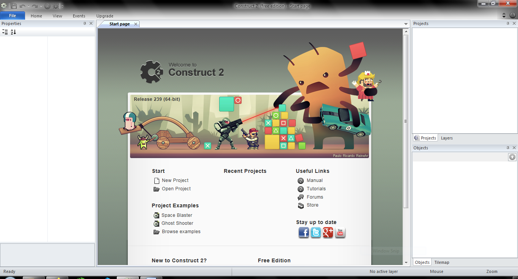Image resolution: width=518 pixels, height=279 pixels.
Task: Run the project preview
Action: pyautogui.click(x=47, y=6)
